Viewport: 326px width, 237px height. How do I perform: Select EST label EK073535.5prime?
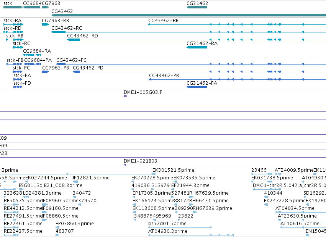tap(194, 178)
